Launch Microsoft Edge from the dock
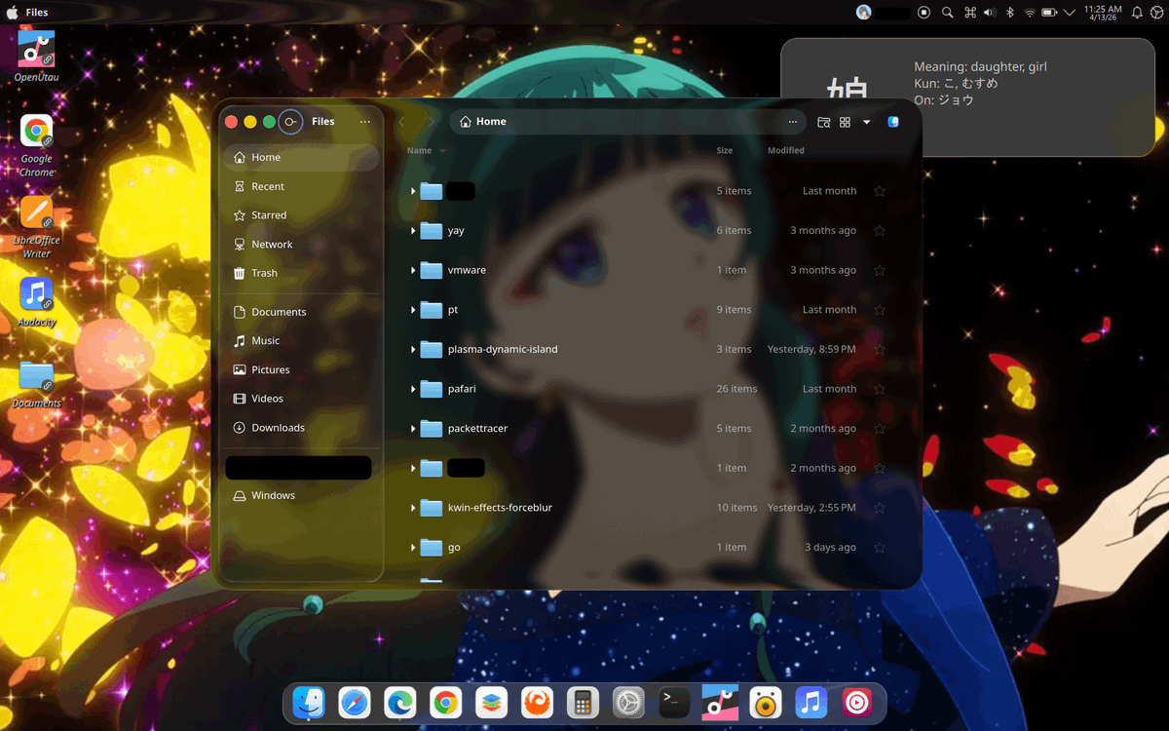The height and width of the screenshot is (731, 1169). pyautogui.click(x=400, y=703)
